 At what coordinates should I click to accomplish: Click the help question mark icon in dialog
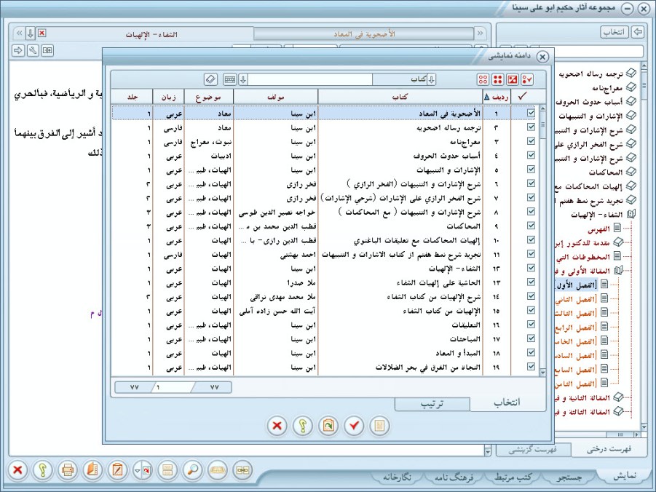tap(302, 426)
